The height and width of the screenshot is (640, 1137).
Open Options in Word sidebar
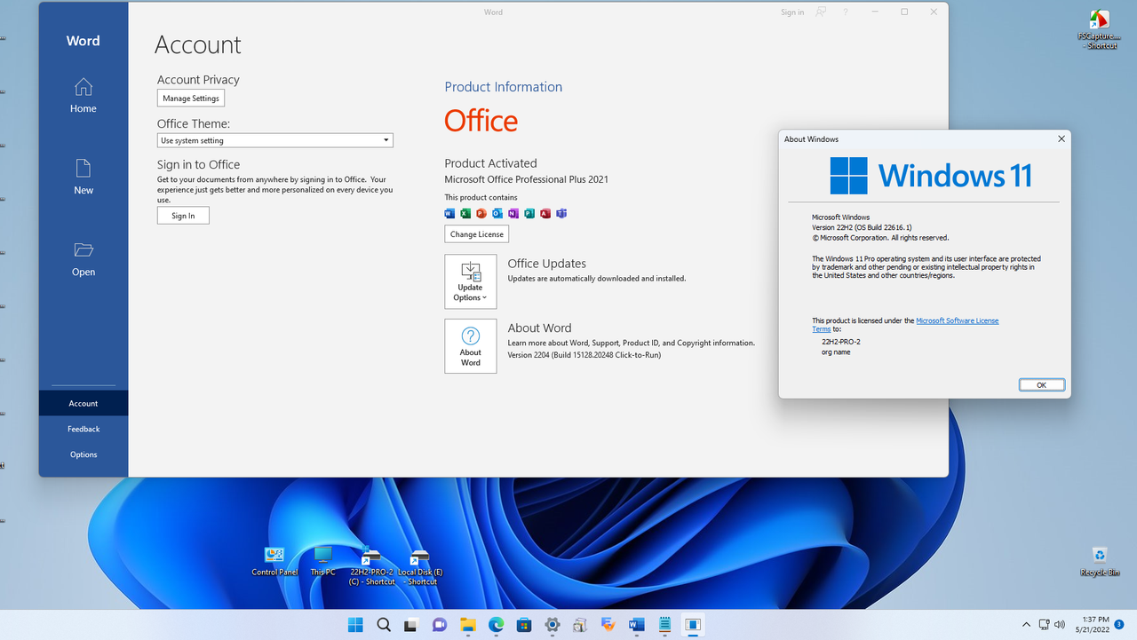point(83,454)
